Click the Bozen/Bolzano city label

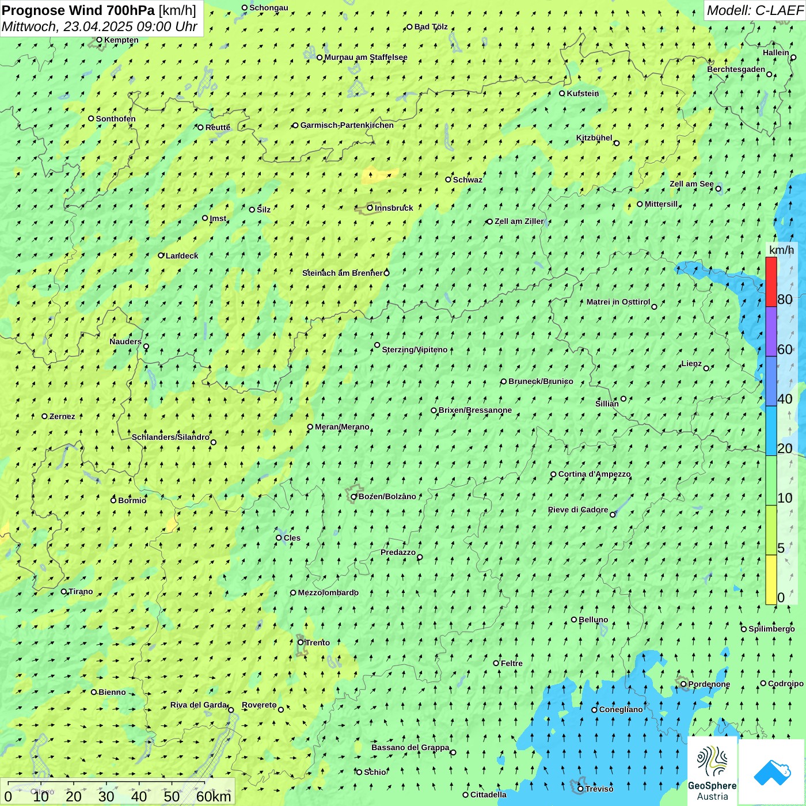387,496
